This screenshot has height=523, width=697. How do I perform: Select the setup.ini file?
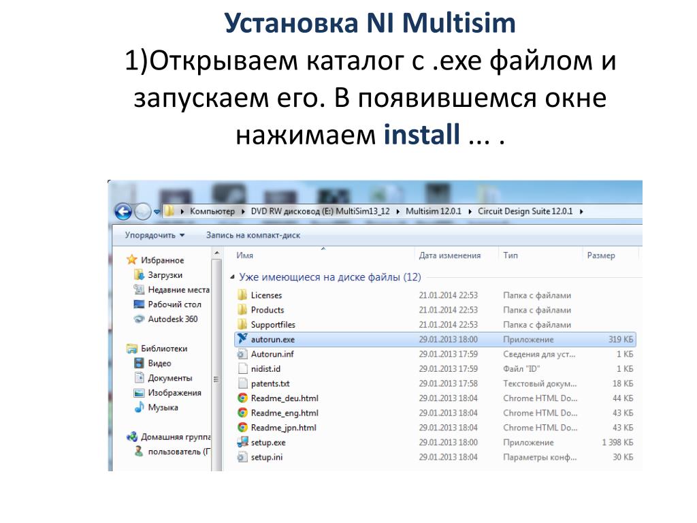click(x=267, y=457)
